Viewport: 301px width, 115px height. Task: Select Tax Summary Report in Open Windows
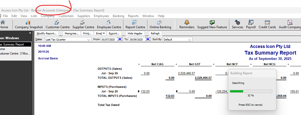tap(15, 44)
